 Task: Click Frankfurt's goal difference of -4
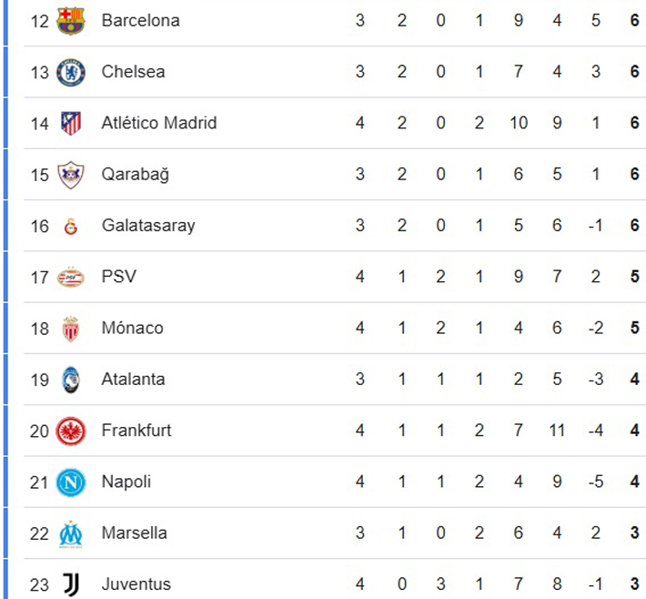point(595,431)
